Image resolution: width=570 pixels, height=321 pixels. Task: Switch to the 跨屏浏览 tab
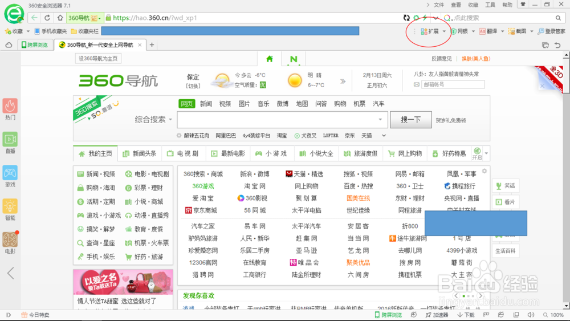pos(35,44)
